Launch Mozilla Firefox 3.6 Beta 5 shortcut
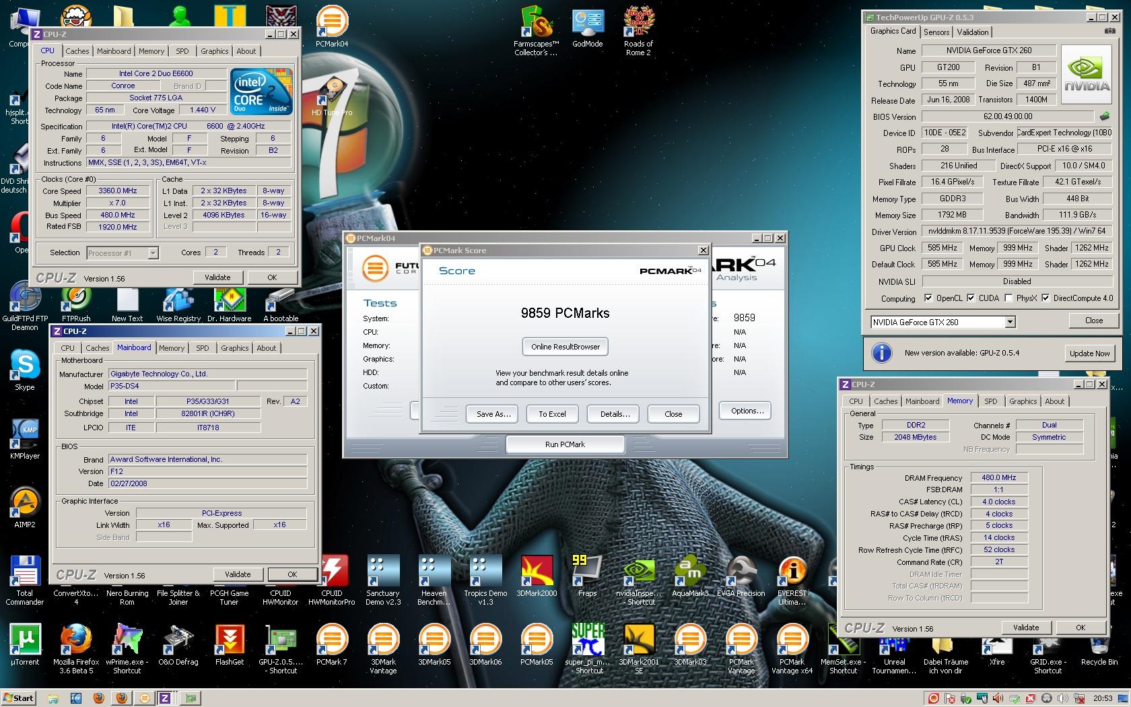This screenshot has width=1131, height=707. pyautogui.click(x=76, y=648)
